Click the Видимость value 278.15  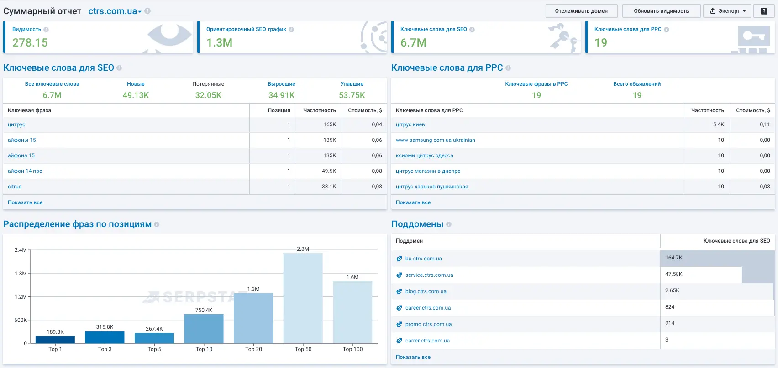tap(30, 43)
